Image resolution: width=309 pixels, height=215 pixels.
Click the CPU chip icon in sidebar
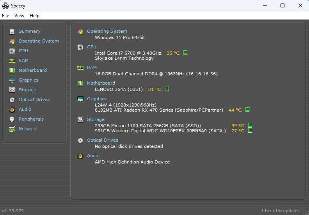point(12,51)
